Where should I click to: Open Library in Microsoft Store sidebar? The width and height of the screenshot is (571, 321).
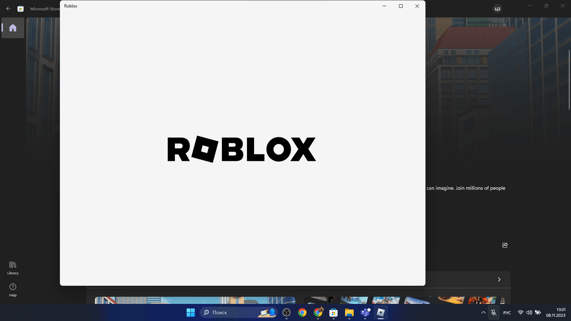click(13, 268)
